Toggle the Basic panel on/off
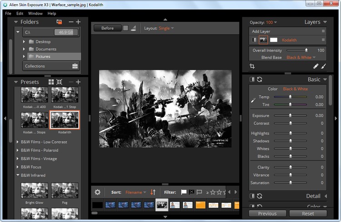This screenshot has height=222, width=341. pyautogui.click(x=251, y=79)
